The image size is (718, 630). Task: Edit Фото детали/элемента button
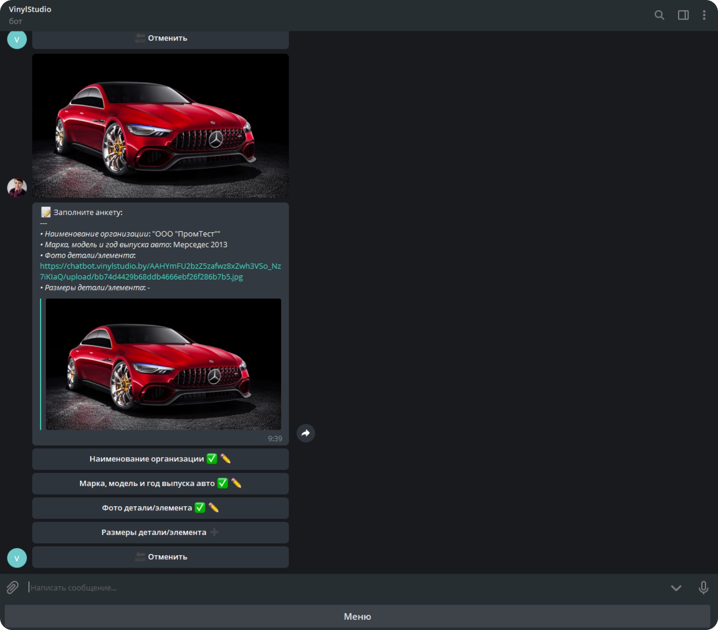[x=160, y=508]
